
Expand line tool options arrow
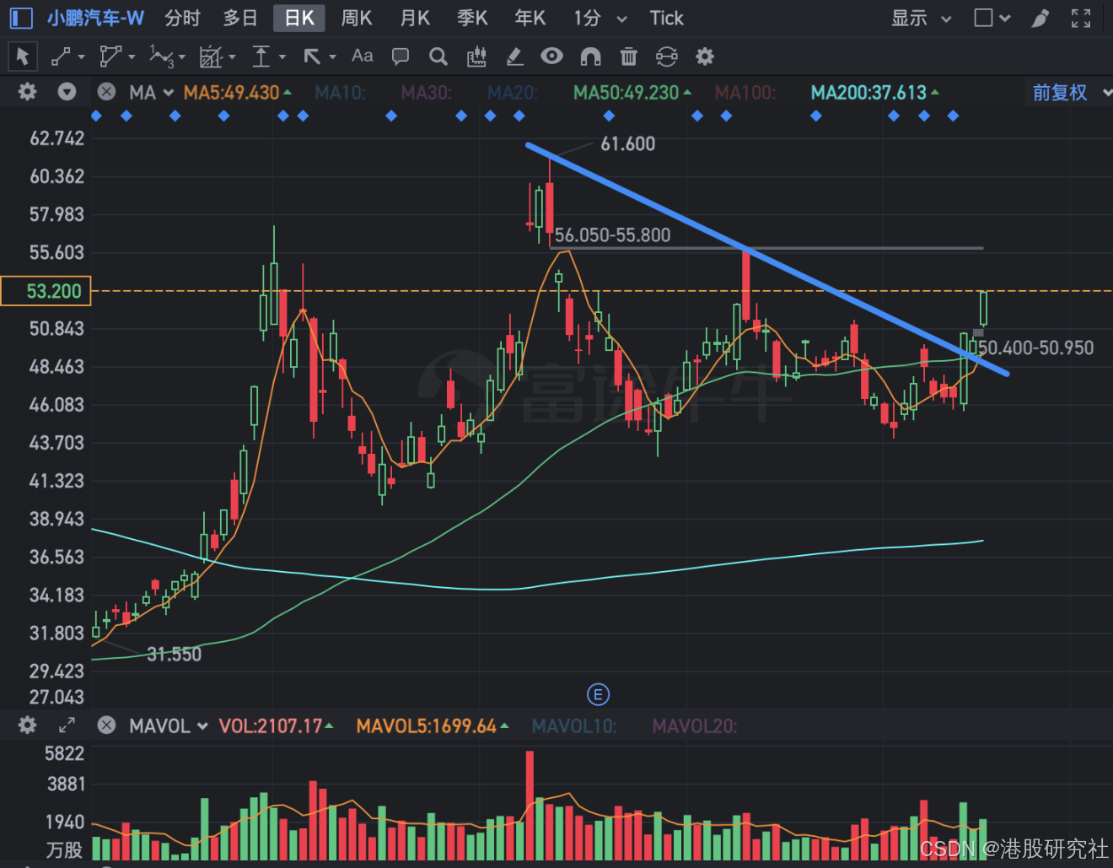click(81, 57)
